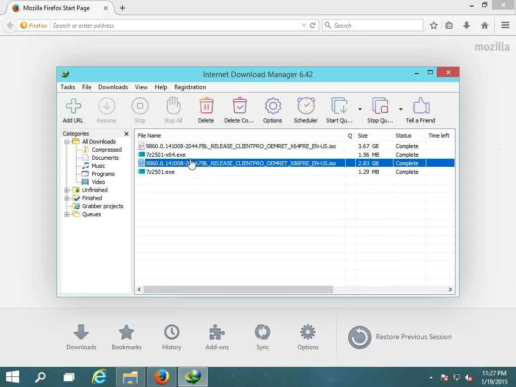Open Internet Explorer from the taskbar
The height and width of the screenshot is (387, 516).
click(x=99, y=377)
